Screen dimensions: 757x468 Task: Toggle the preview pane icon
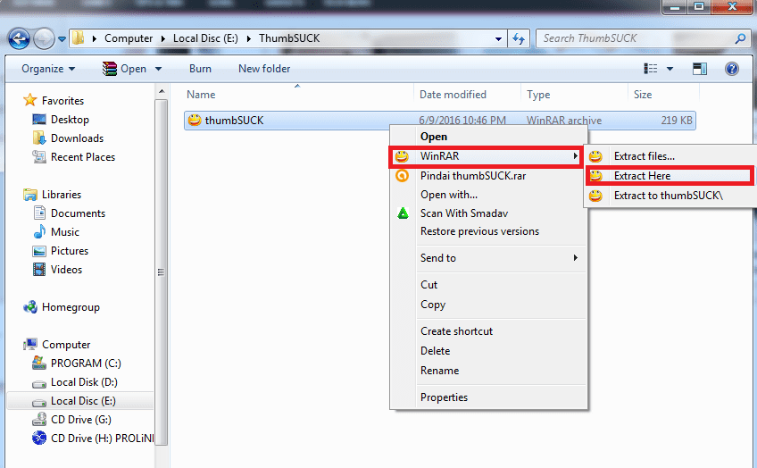pyautogui.click(x=700, y=69)
